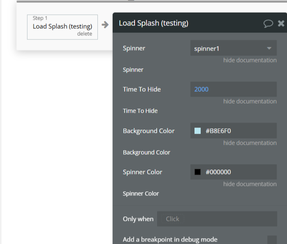Open the black Spinner Color swatch
Screen dimensions: 287x244
point(198,172)
